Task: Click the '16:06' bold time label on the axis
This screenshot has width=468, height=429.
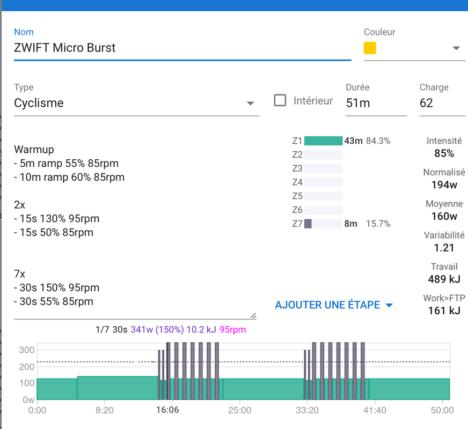Action: (167, 410)
